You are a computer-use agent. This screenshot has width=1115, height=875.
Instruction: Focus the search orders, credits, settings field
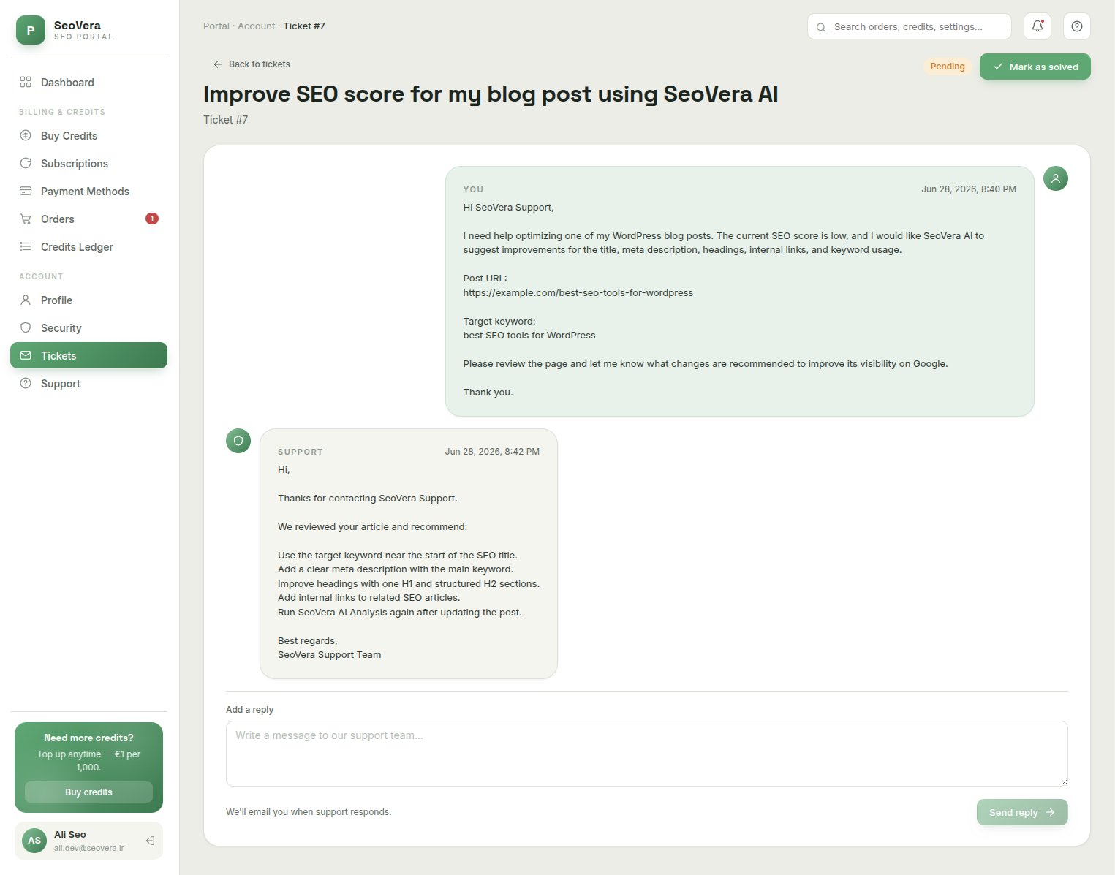pos(910,26)
